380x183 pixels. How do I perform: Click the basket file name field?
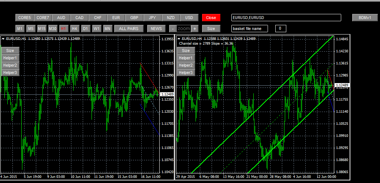pyautogui.click(x=250, y=29)
